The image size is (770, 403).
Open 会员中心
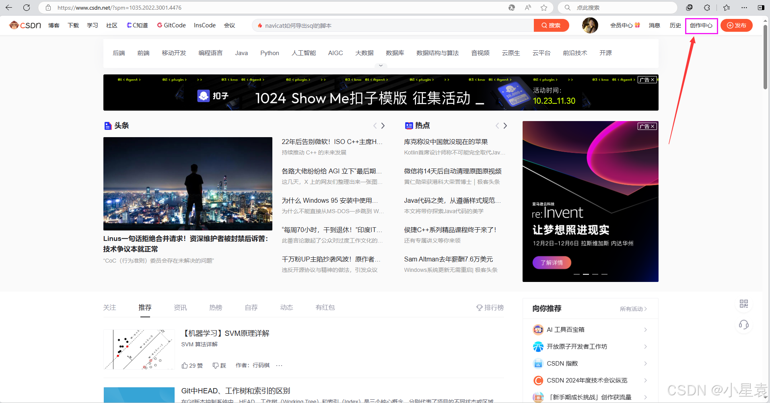click(625, 25)
